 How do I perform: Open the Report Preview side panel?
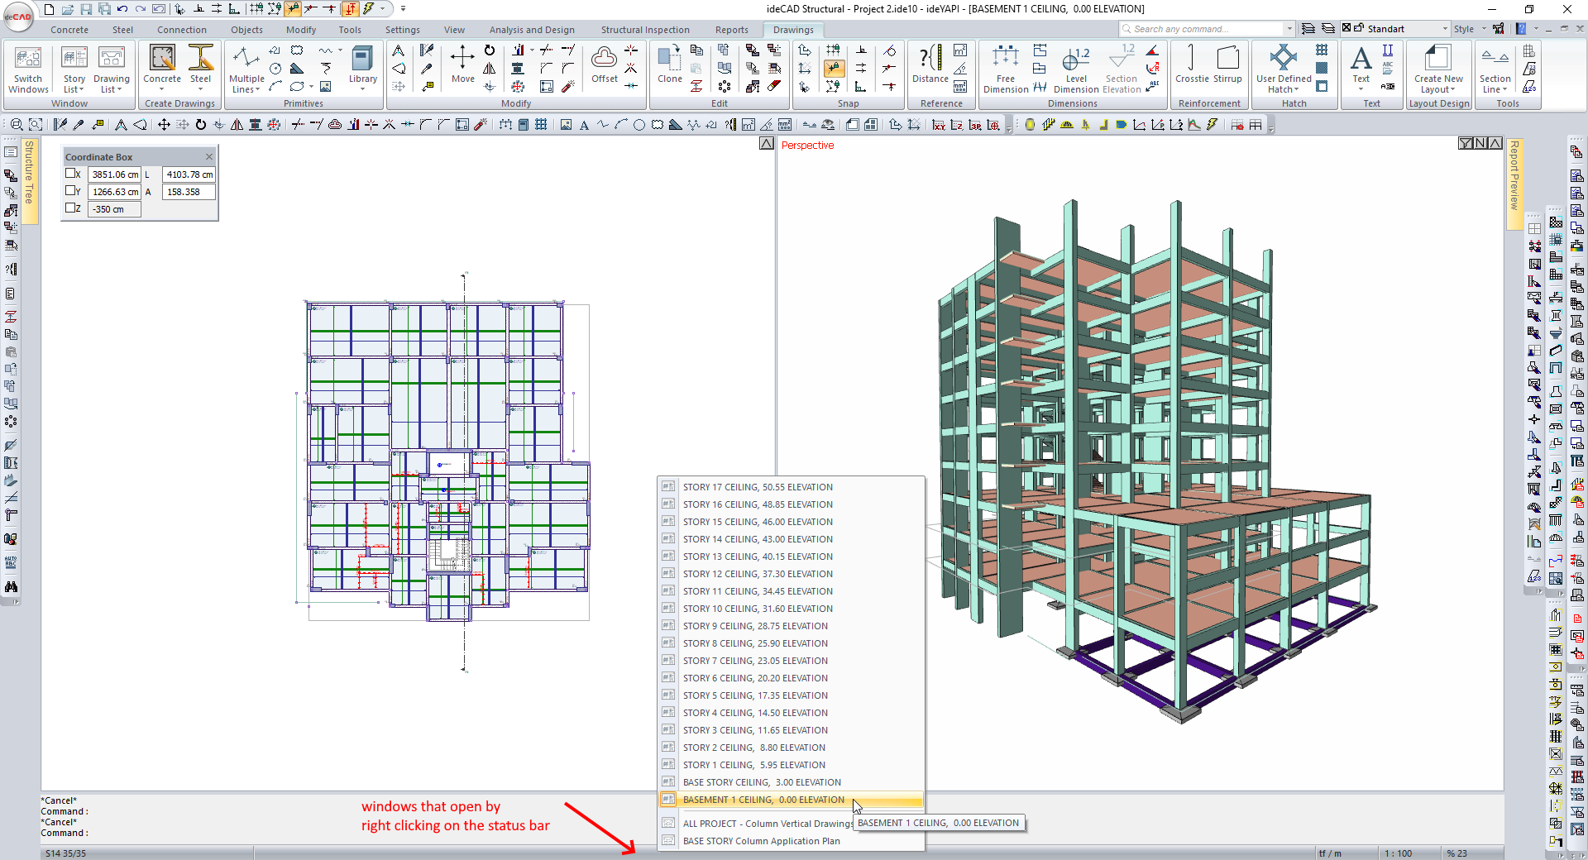tap(1514, 175)
